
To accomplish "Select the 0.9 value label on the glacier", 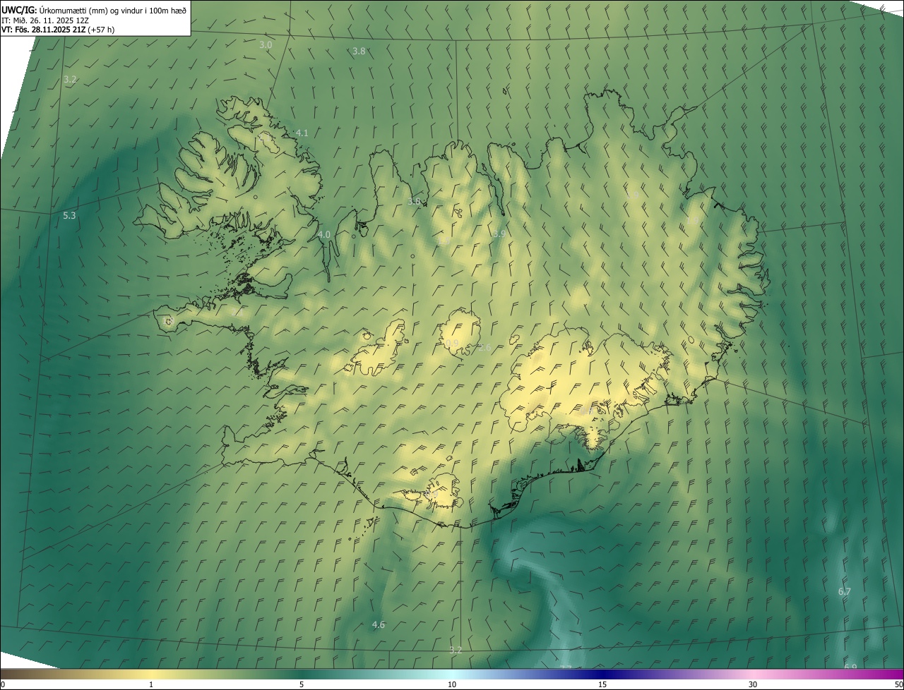I will [x=451, y=344].
